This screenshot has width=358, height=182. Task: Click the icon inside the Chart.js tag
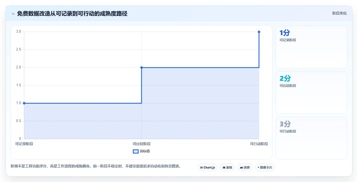click(201, 167)
